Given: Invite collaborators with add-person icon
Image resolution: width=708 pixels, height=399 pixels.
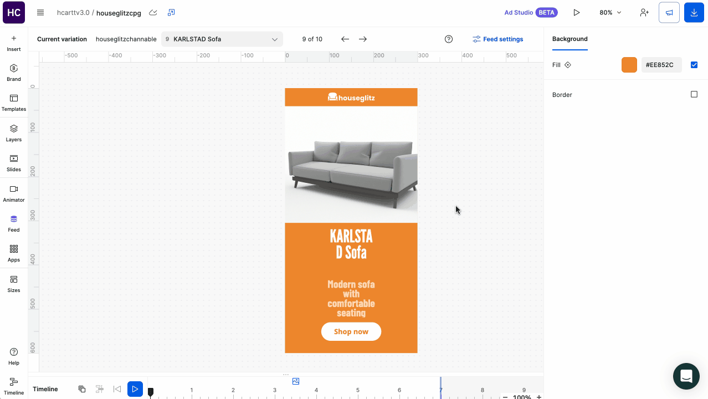Looking at the screenshot, I should tap(644, 12).
